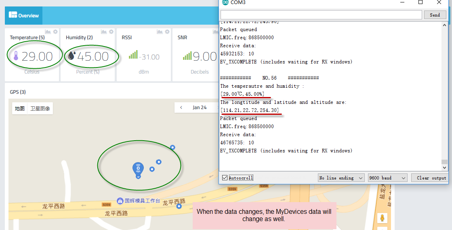Viewport: 452px width, 230px height.
Task: Click the 9.00 SNR value
Action: 205,57
